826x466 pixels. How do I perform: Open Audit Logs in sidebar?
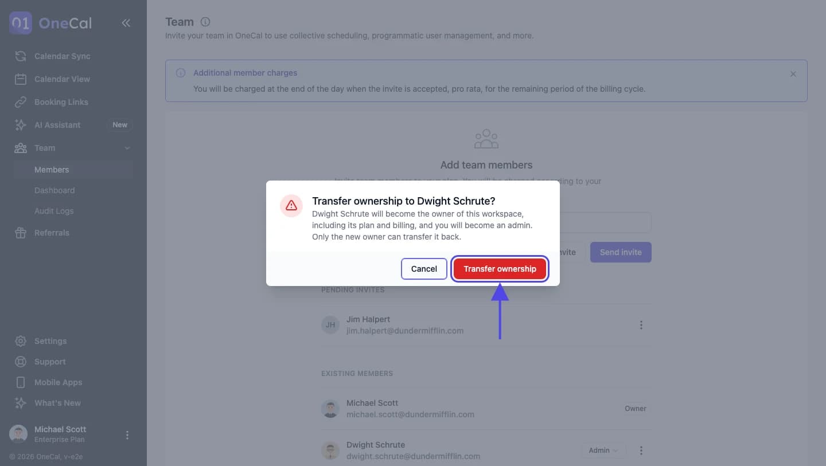[73, 211]
